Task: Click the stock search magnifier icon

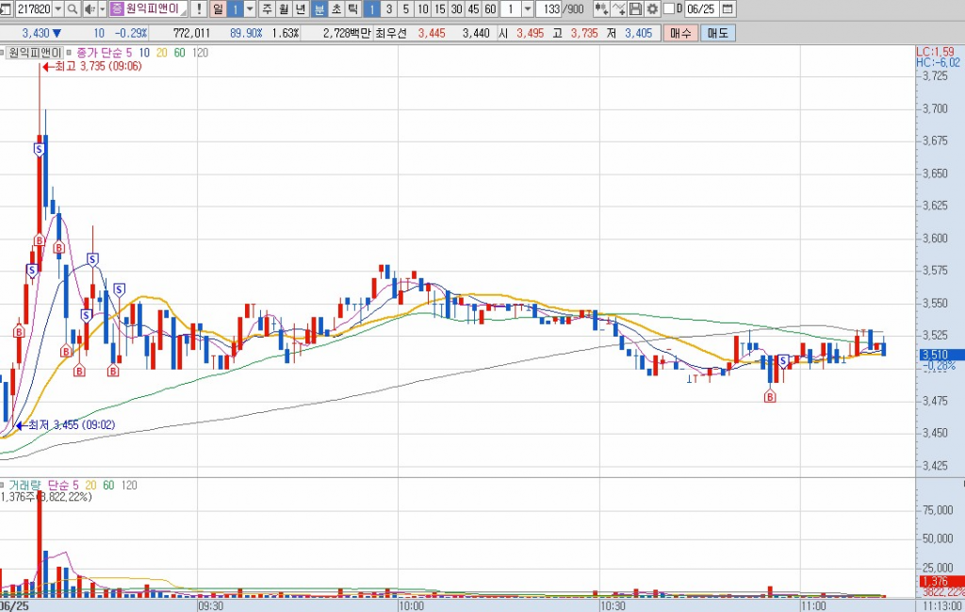Action: (73, 9)
